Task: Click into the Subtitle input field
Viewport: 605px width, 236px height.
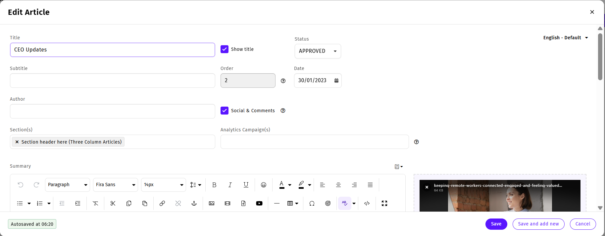Action: pyautogui.click(x=113, y=81)
